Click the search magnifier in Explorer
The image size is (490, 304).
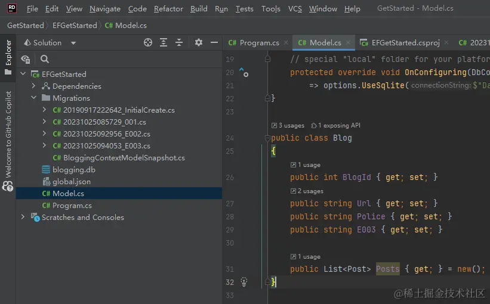(45, 59)
